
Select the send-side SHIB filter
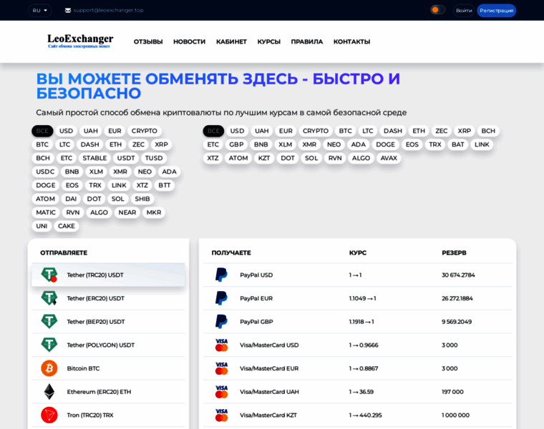click(142, 199)
